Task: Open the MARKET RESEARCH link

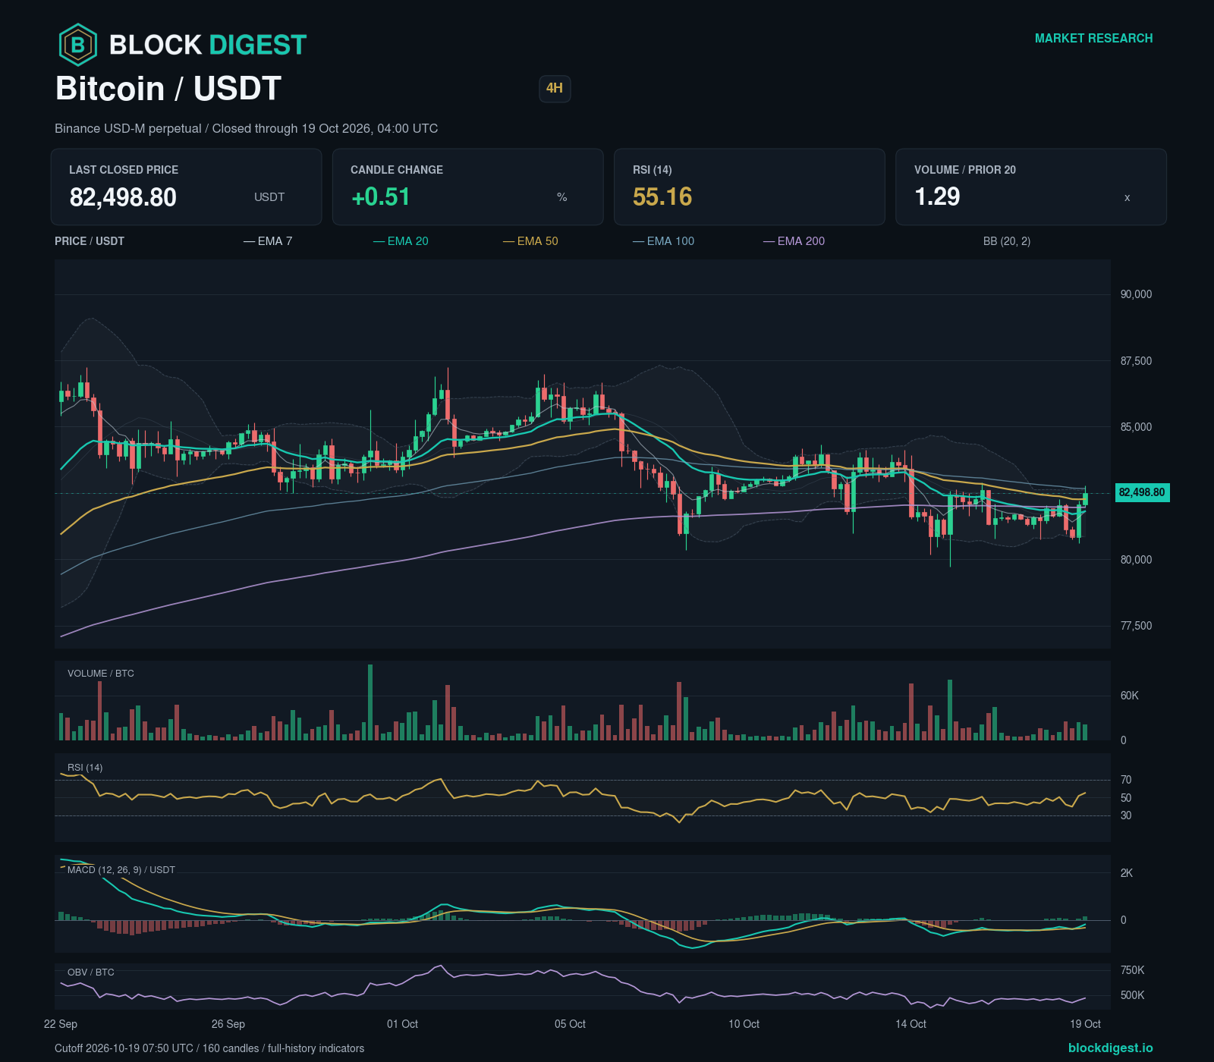Action: point(1093,38)
